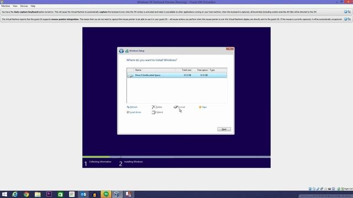Click the shared folders status icon
Viewport: 353px width, 198px height.
click(325, 189)
